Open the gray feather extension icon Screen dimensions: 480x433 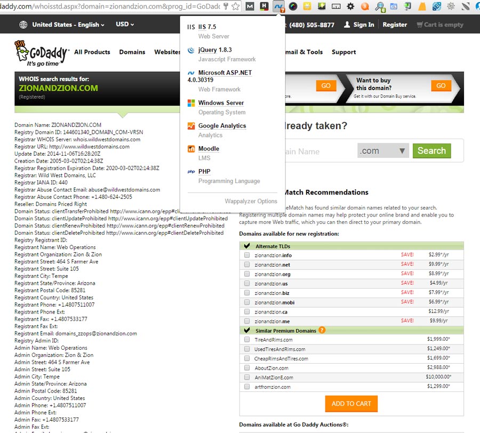coord(465,6)
